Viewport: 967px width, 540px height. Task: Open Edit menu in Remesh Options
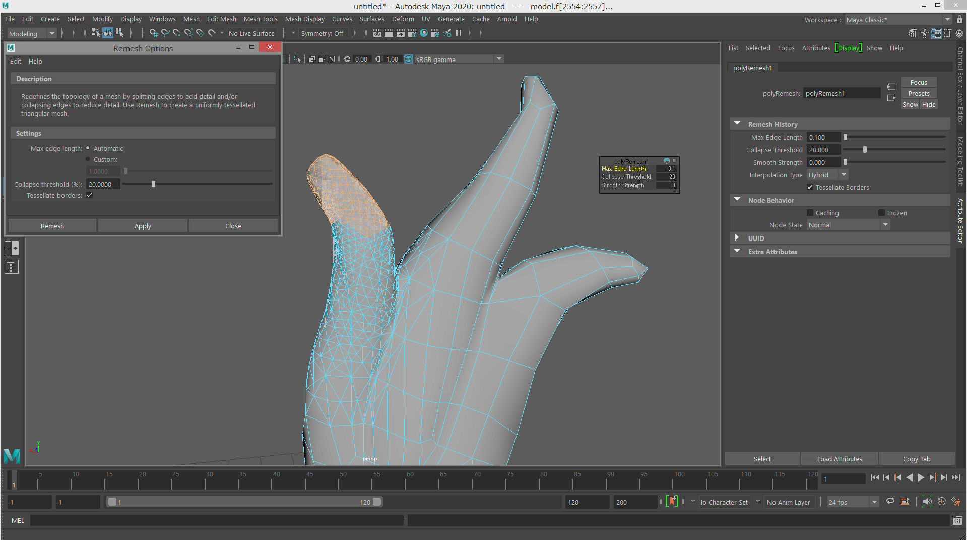pos(16,61)
